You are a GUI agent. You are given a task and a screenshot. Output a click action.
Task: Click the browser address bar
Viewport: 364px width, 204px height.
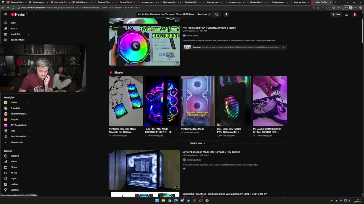[x=165, y=8]
